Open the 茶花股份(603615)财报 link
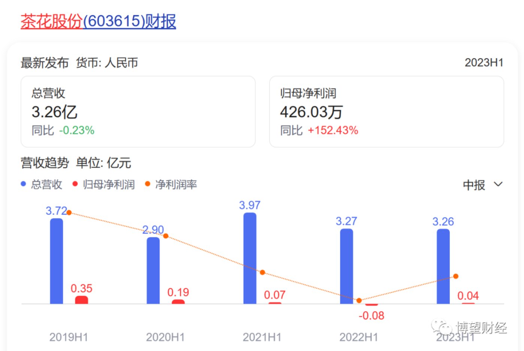The height and width of the screenshot is (351, 524). (x=98, y=21)
